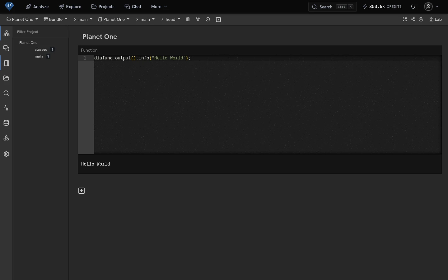The height and width of the screenshot is (280, 448).
Task: Click the Hello World output text
Action: point(96,164)
